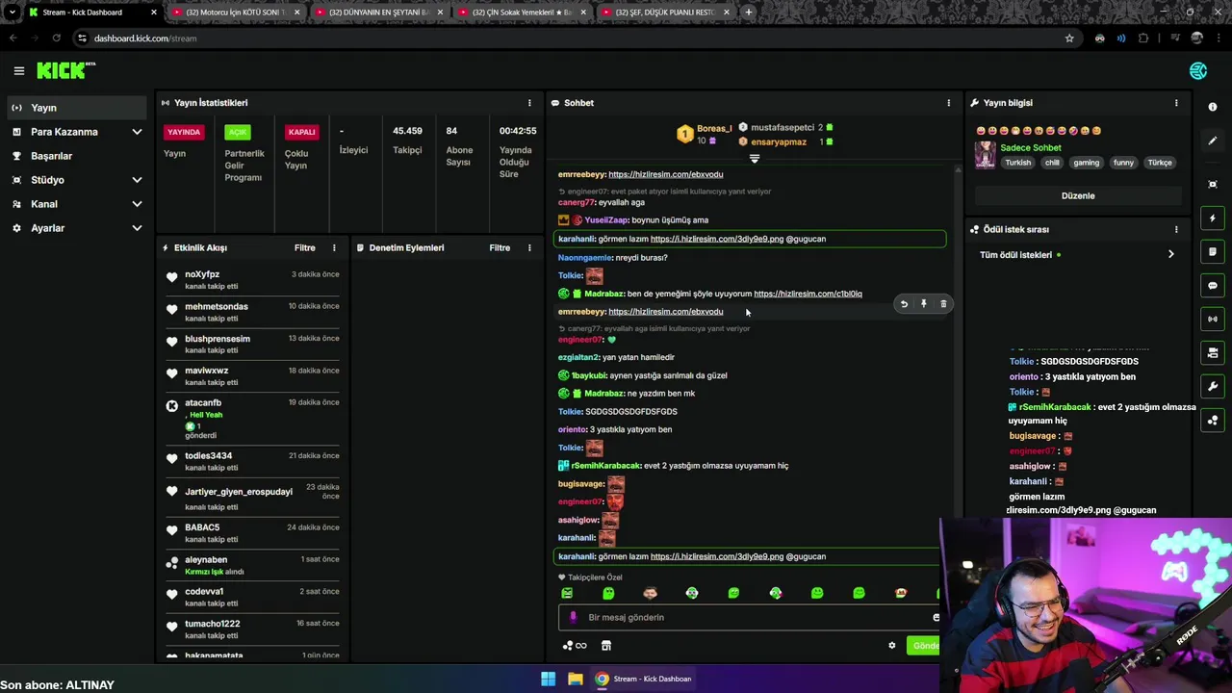
Task: Bookmark this page with the star icon
Action: click(x=1069, y=38)
